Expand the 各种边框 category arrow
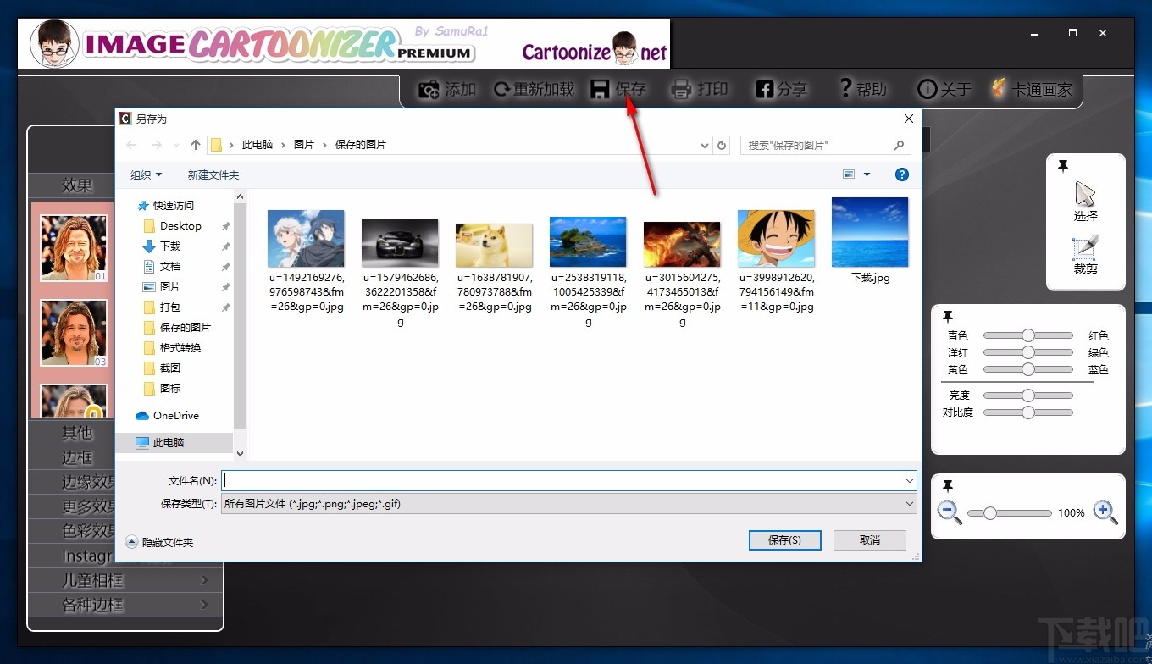The image size is (1152, 664). tap(204, 605)
